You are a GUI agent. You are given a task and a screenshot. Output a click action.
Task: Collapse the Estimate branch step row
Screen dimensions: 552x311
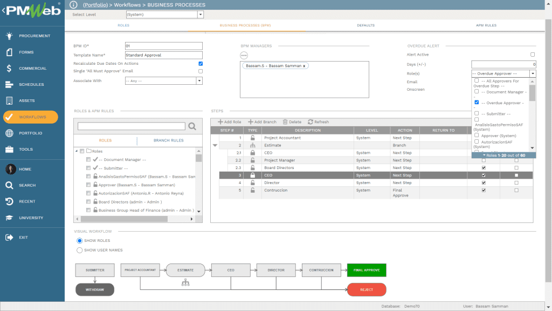pyautogui.click(x=215, y=145)
